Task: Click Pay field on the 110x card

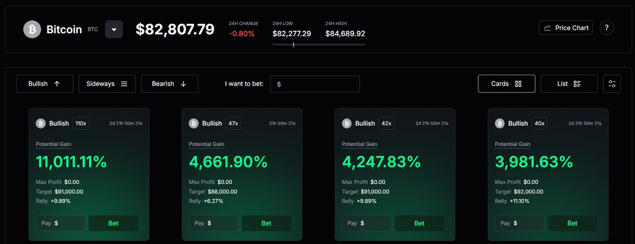Action: click(x=60, y=223)
